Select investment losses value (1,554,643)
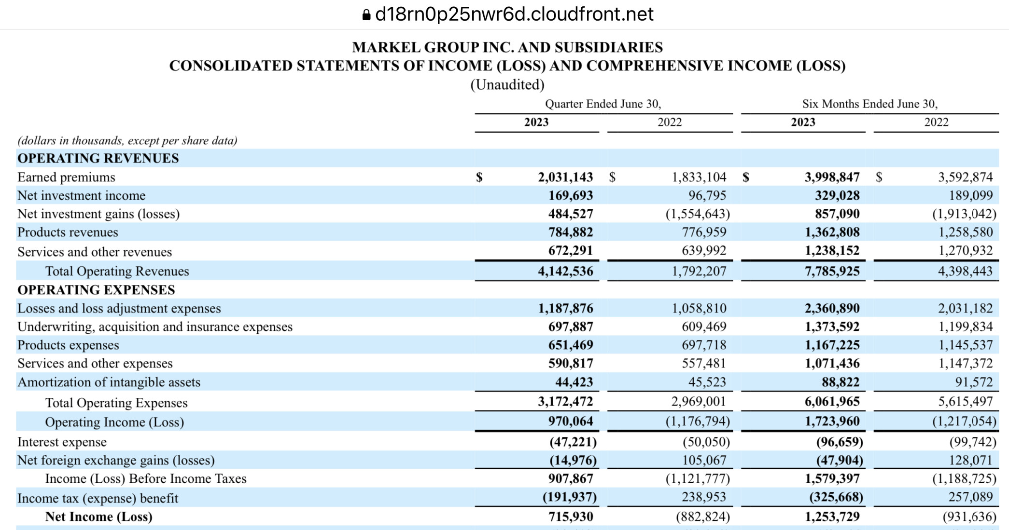 (698, 214)
